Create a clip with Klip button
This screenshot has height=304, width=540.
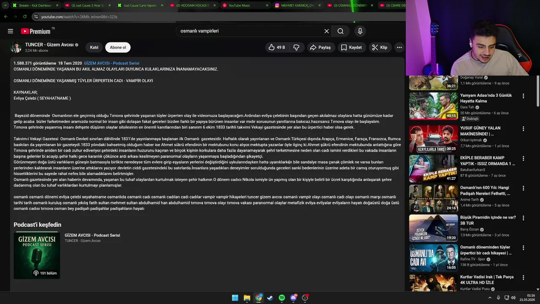click(x=380, y=47)
